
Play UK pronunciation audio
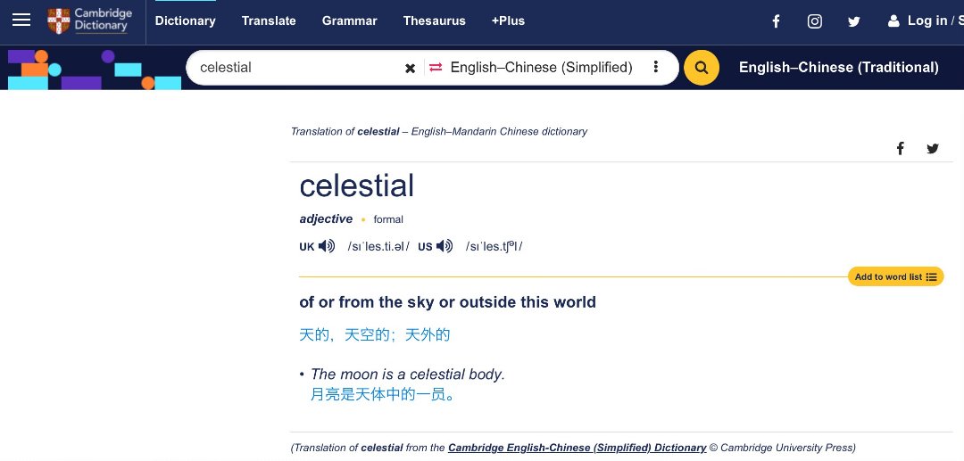(327, 246)
